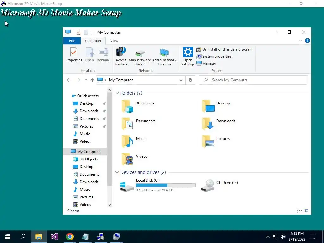Click navigation pane scroll up arrow
This screenshot has width=324, height=243.
click(x=109, y=90)
